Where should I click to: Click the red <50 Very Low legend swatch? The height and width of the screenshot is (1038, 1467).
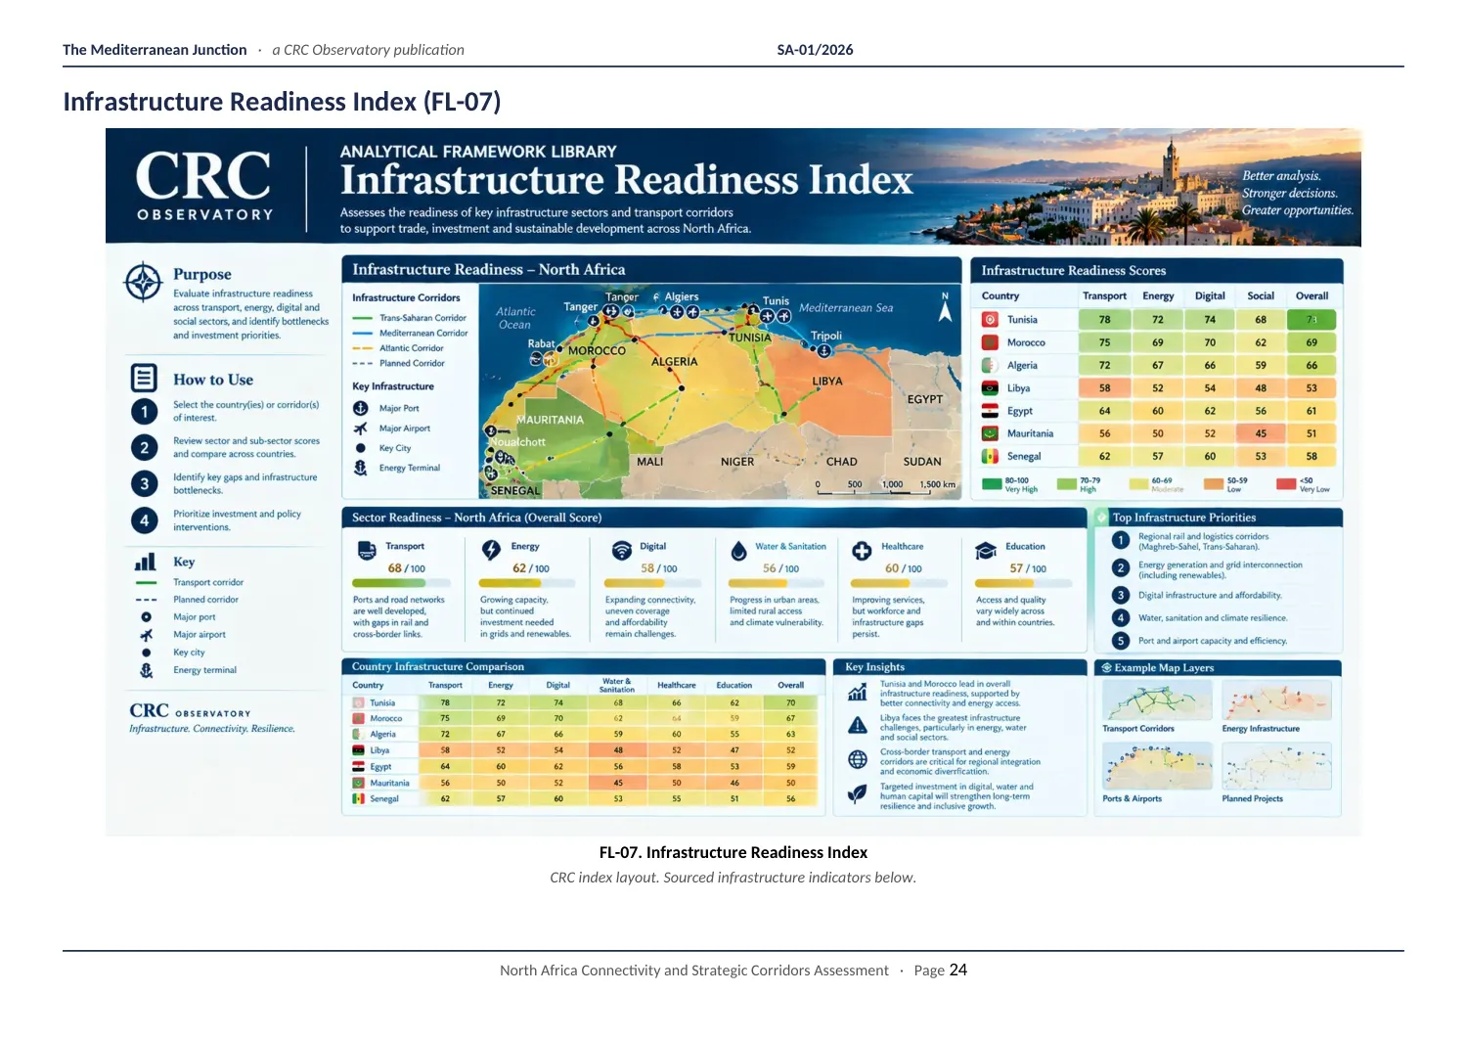(1286, 483)
